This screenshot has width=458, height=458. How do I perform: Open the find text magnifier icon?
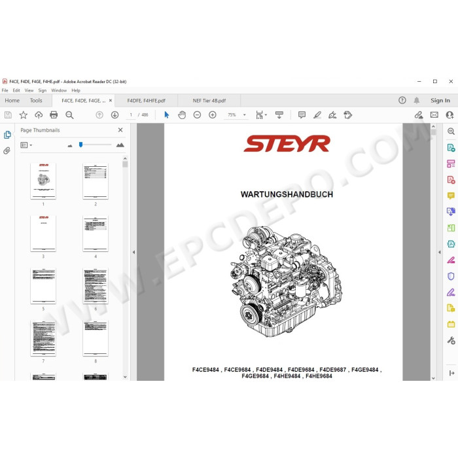point(69,115)
